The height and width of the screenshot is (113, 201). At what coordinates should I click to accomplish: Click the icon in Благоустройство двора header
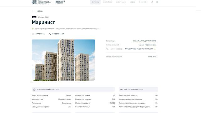pyautogui.click(x=122, y=89)
